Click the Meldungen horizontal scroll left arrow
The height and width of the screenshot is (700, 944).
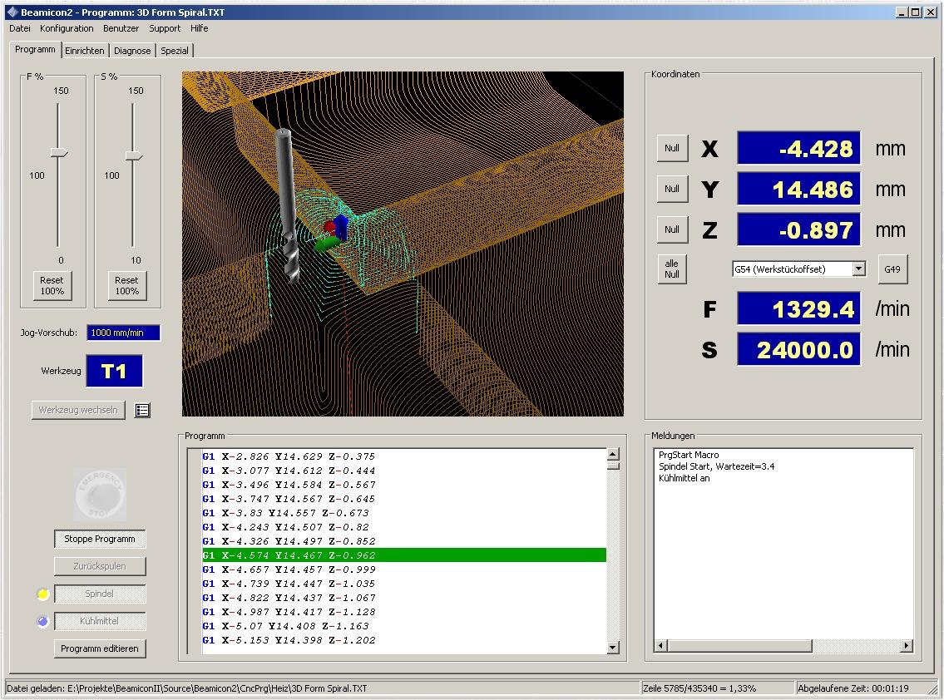click(660, 646)
